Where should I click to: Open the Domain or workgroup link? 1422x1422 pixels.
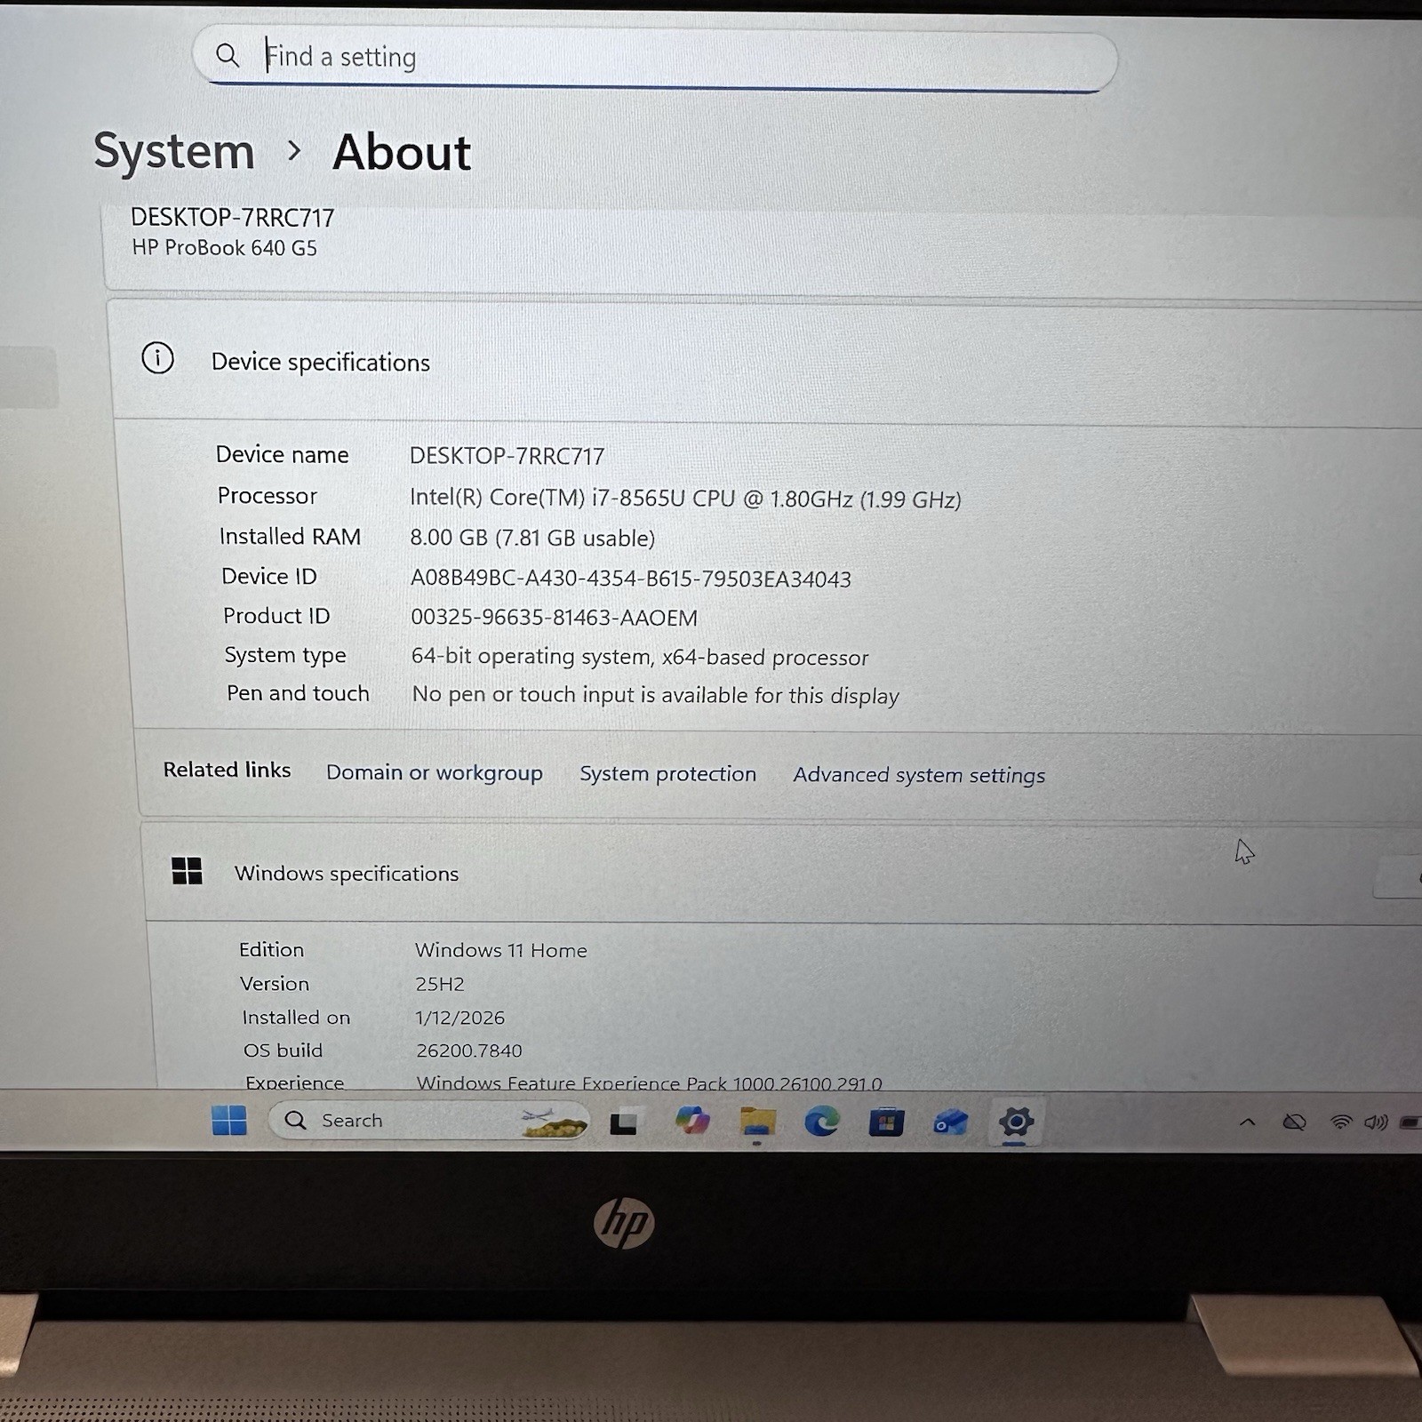(x=435, y=772)
